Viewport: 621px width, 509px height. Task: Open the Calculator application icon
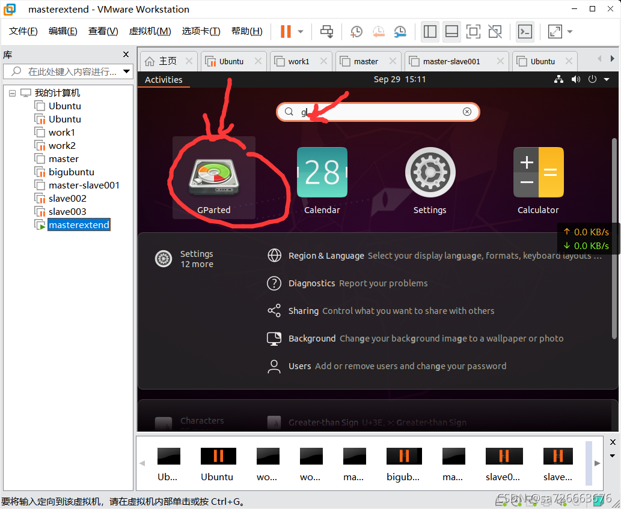[x=537, y=172]
